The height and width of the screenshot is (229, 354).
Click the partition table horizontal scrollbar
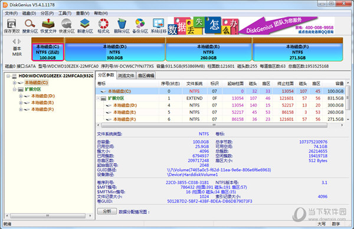tap(214, 125)
